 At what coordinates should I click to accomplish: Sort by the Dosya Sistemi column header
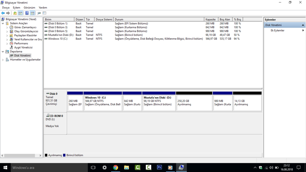click(104, 19)
